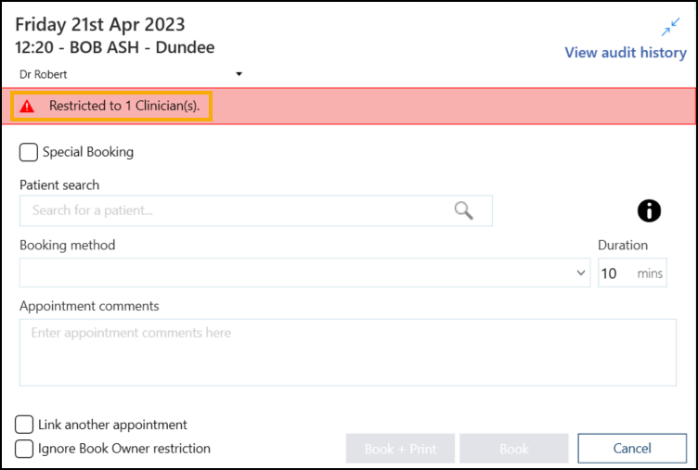Click the Friday 21st Apr 2023 heading

coord(99,25)
